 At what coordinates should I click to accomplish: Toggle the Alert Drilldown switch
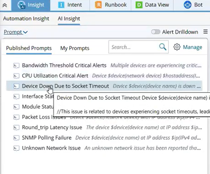(x=156, y=32)
